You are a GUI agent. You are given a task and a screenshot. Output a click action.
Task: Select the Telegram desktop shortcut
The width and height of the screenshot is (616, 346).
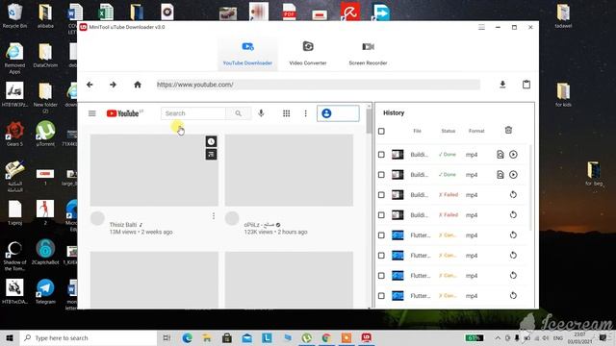coord(45,291)
